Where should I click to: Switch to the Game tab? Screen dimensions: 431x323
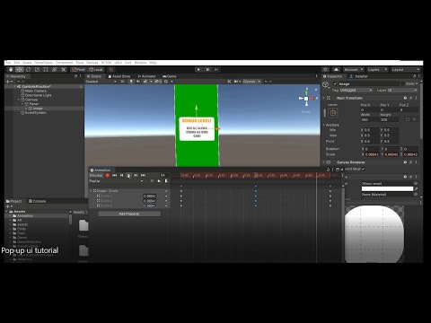point(170,76)
